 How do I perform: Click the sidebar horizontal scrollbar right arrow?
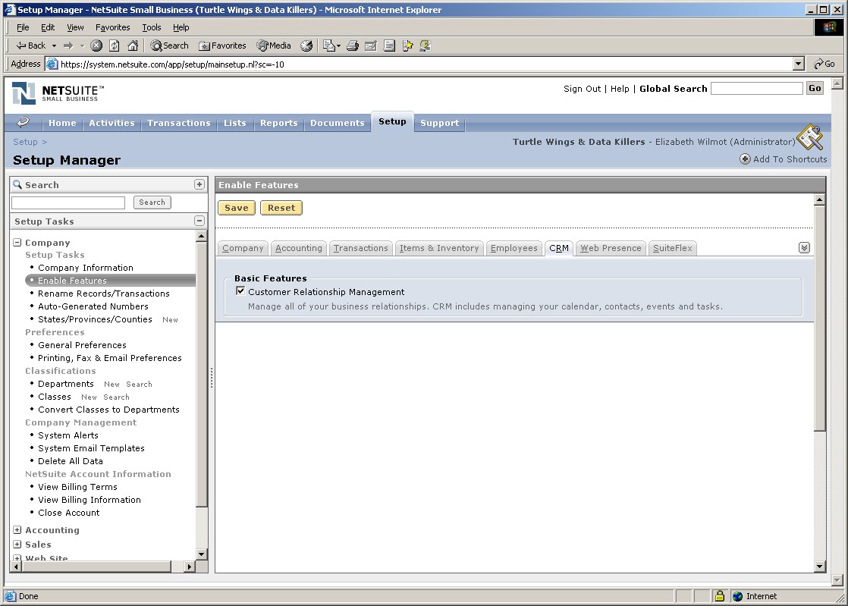click(x=189, y=567)
